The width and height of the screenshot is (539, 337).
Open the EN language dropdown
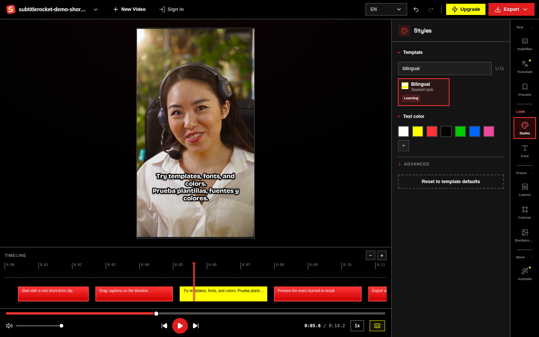386,9
